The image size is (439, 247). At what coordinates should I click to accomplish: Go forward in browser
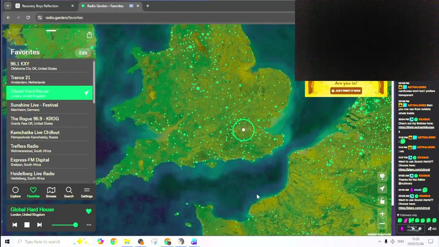(x=18, y=17)
